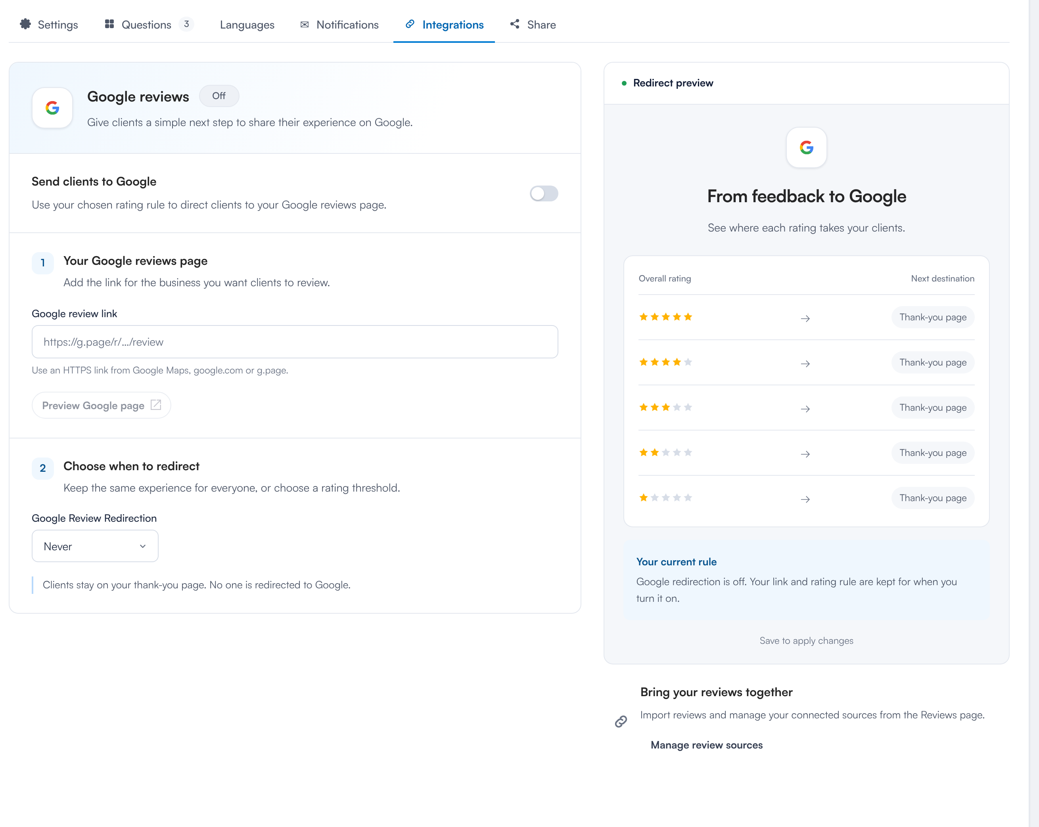The height and width of the screenshot is (827, 1039).
Task: Click the Settings gear icon
Action: click(x=25, y=24)
